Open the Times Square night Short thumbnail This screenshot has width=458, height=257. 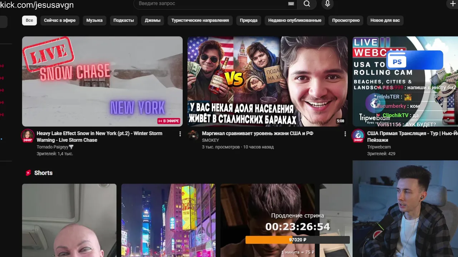tap(168, 220)
